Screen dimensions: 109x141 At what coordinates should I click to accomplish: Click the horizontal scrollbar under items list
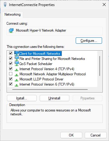[50, 89]
